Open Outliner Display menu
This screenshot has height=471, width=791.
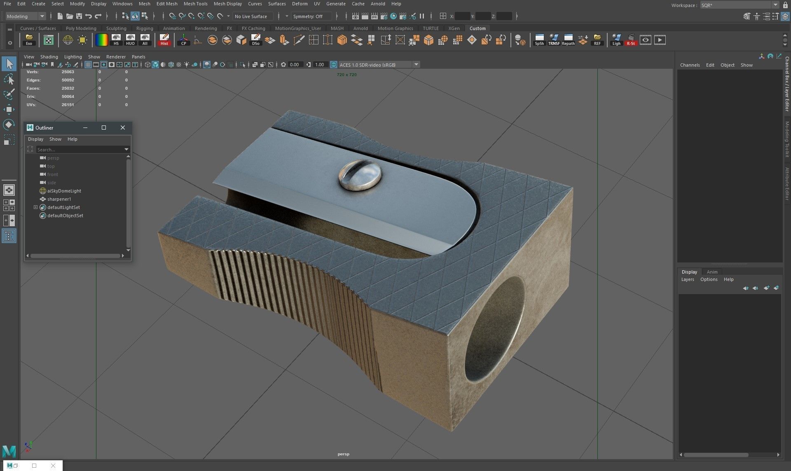35,139
